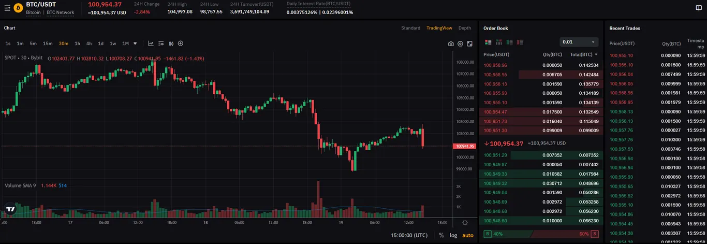Select the 1h timeframe
707x244 pixels.
(x=78, y=44)
